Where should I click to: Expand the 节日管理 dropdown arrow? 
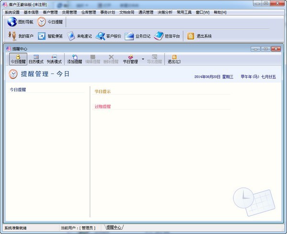coord(143,59)
